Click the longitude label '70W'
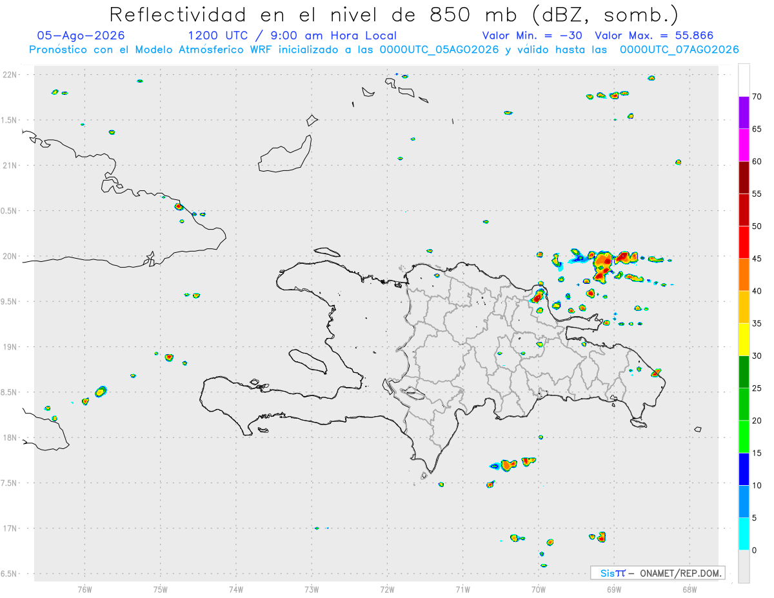This screenshot has height=598, width=774. (x=539, y=589)
